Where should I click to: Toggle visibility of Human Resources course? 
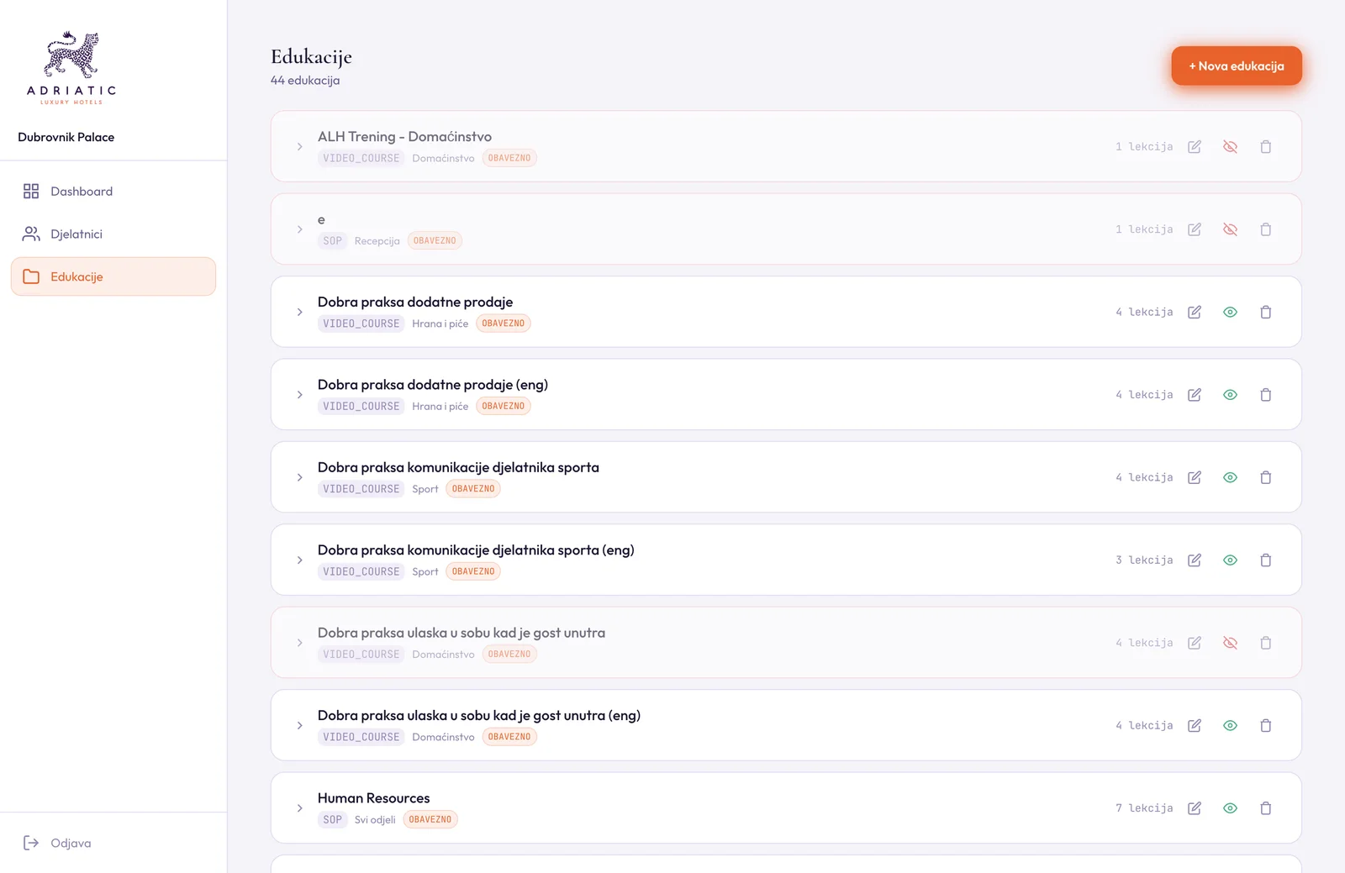[1230, 808]
